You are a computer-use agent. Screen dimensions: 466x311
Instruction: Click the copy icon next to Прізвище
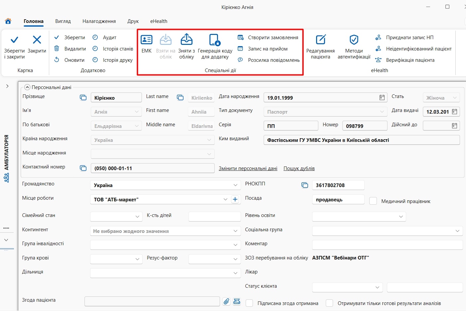[x=83, y=98]
